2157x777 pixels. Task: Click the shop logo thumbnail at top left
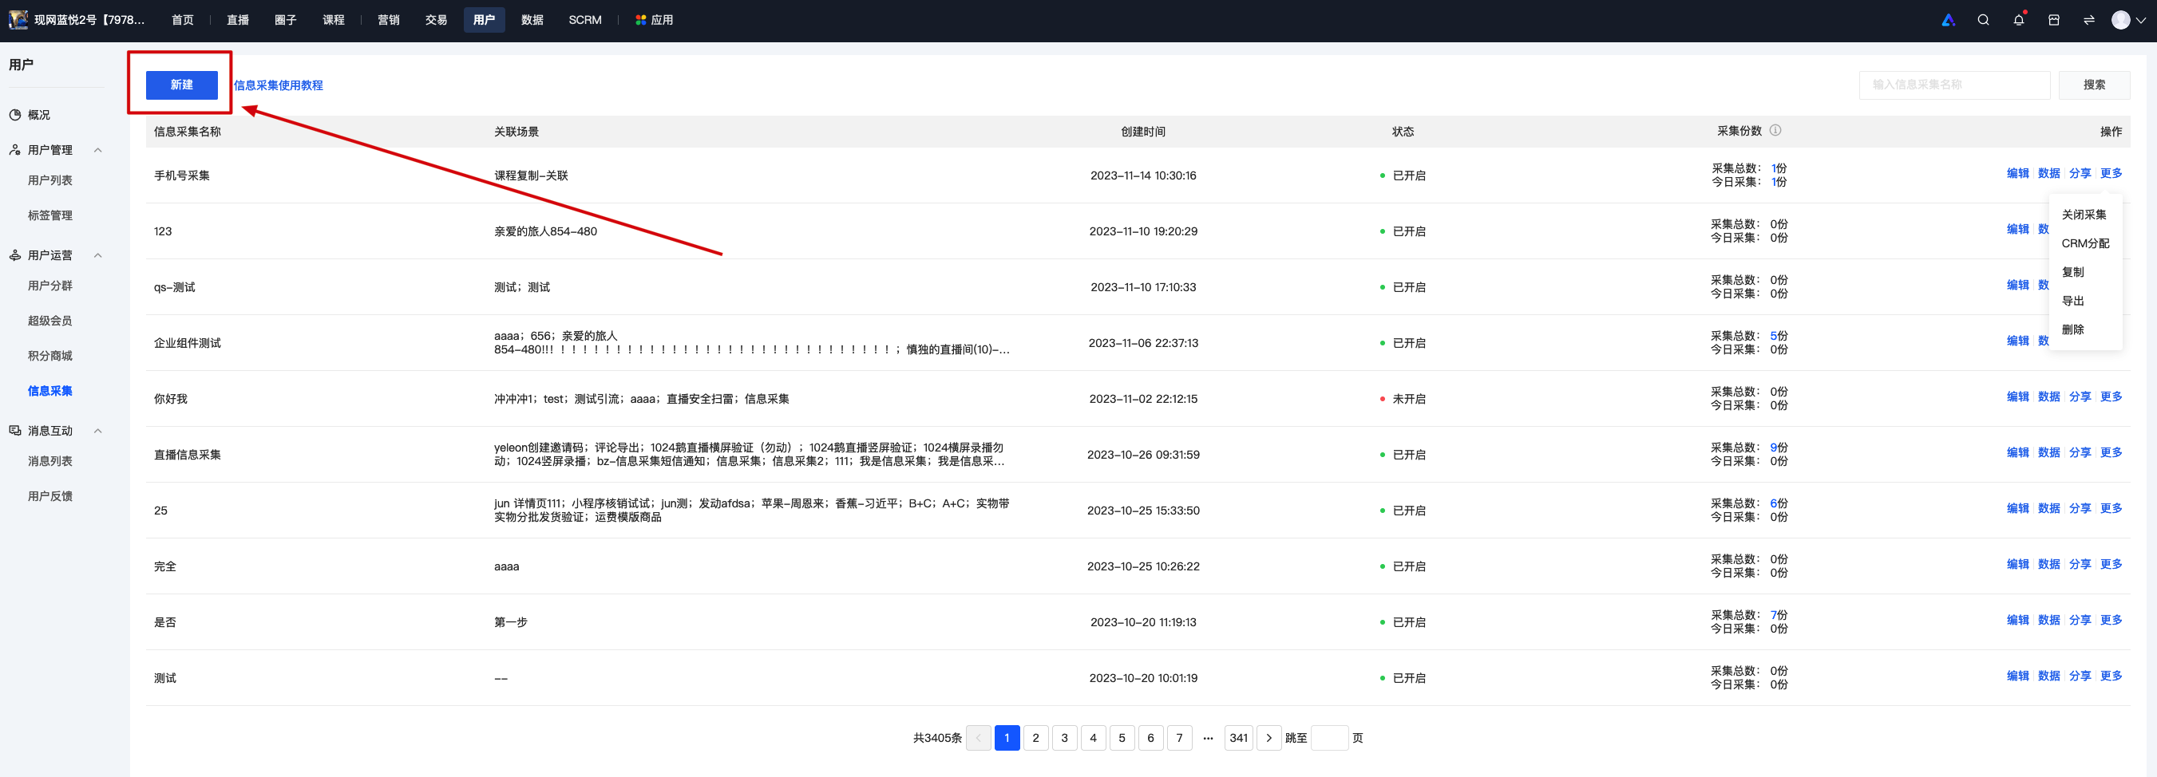tap(18, 19)
